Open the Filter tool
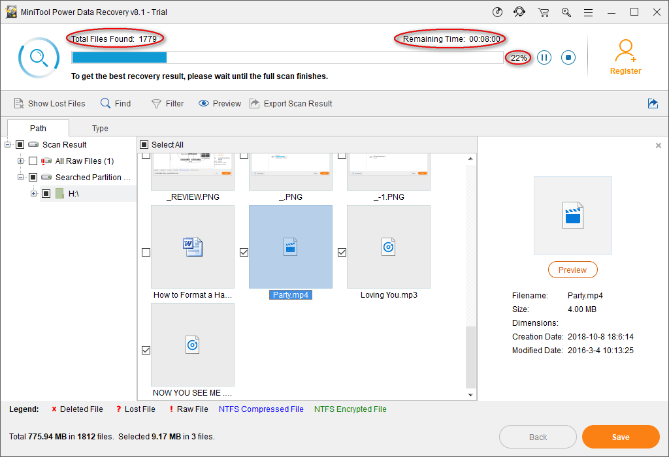The width and height of the screenshot is (669, 457). [x=168, y=104]
